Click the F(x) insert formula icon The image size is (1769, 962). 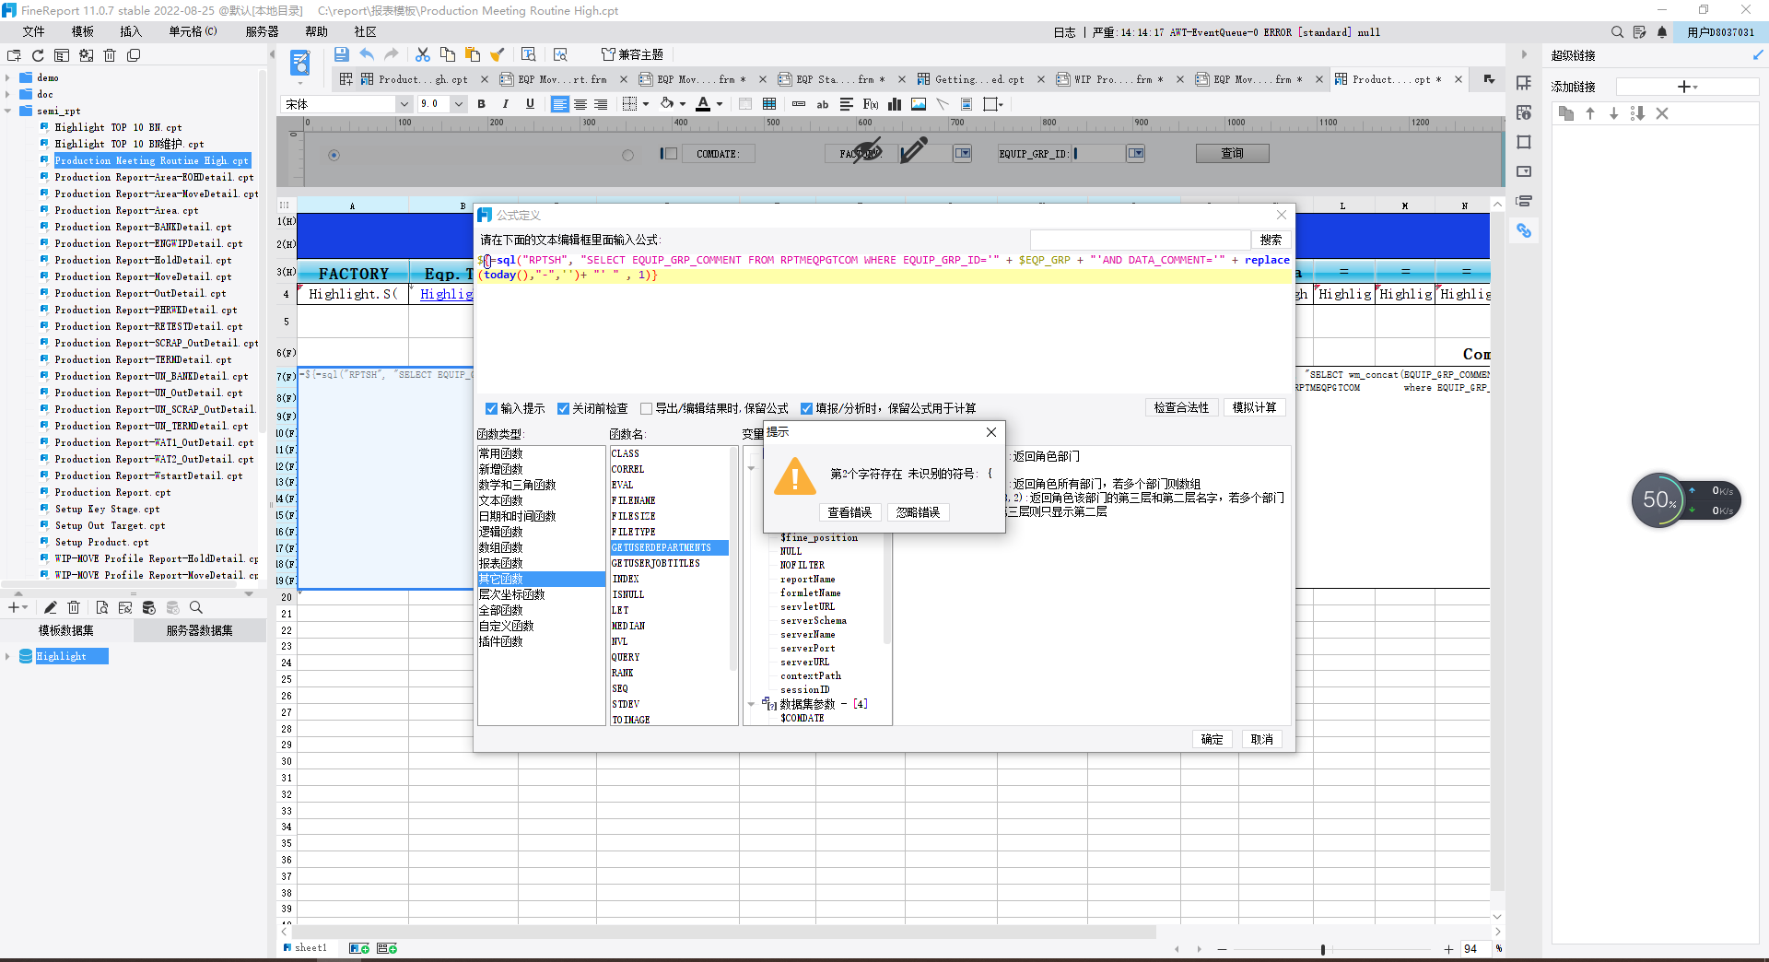[871, 104]
